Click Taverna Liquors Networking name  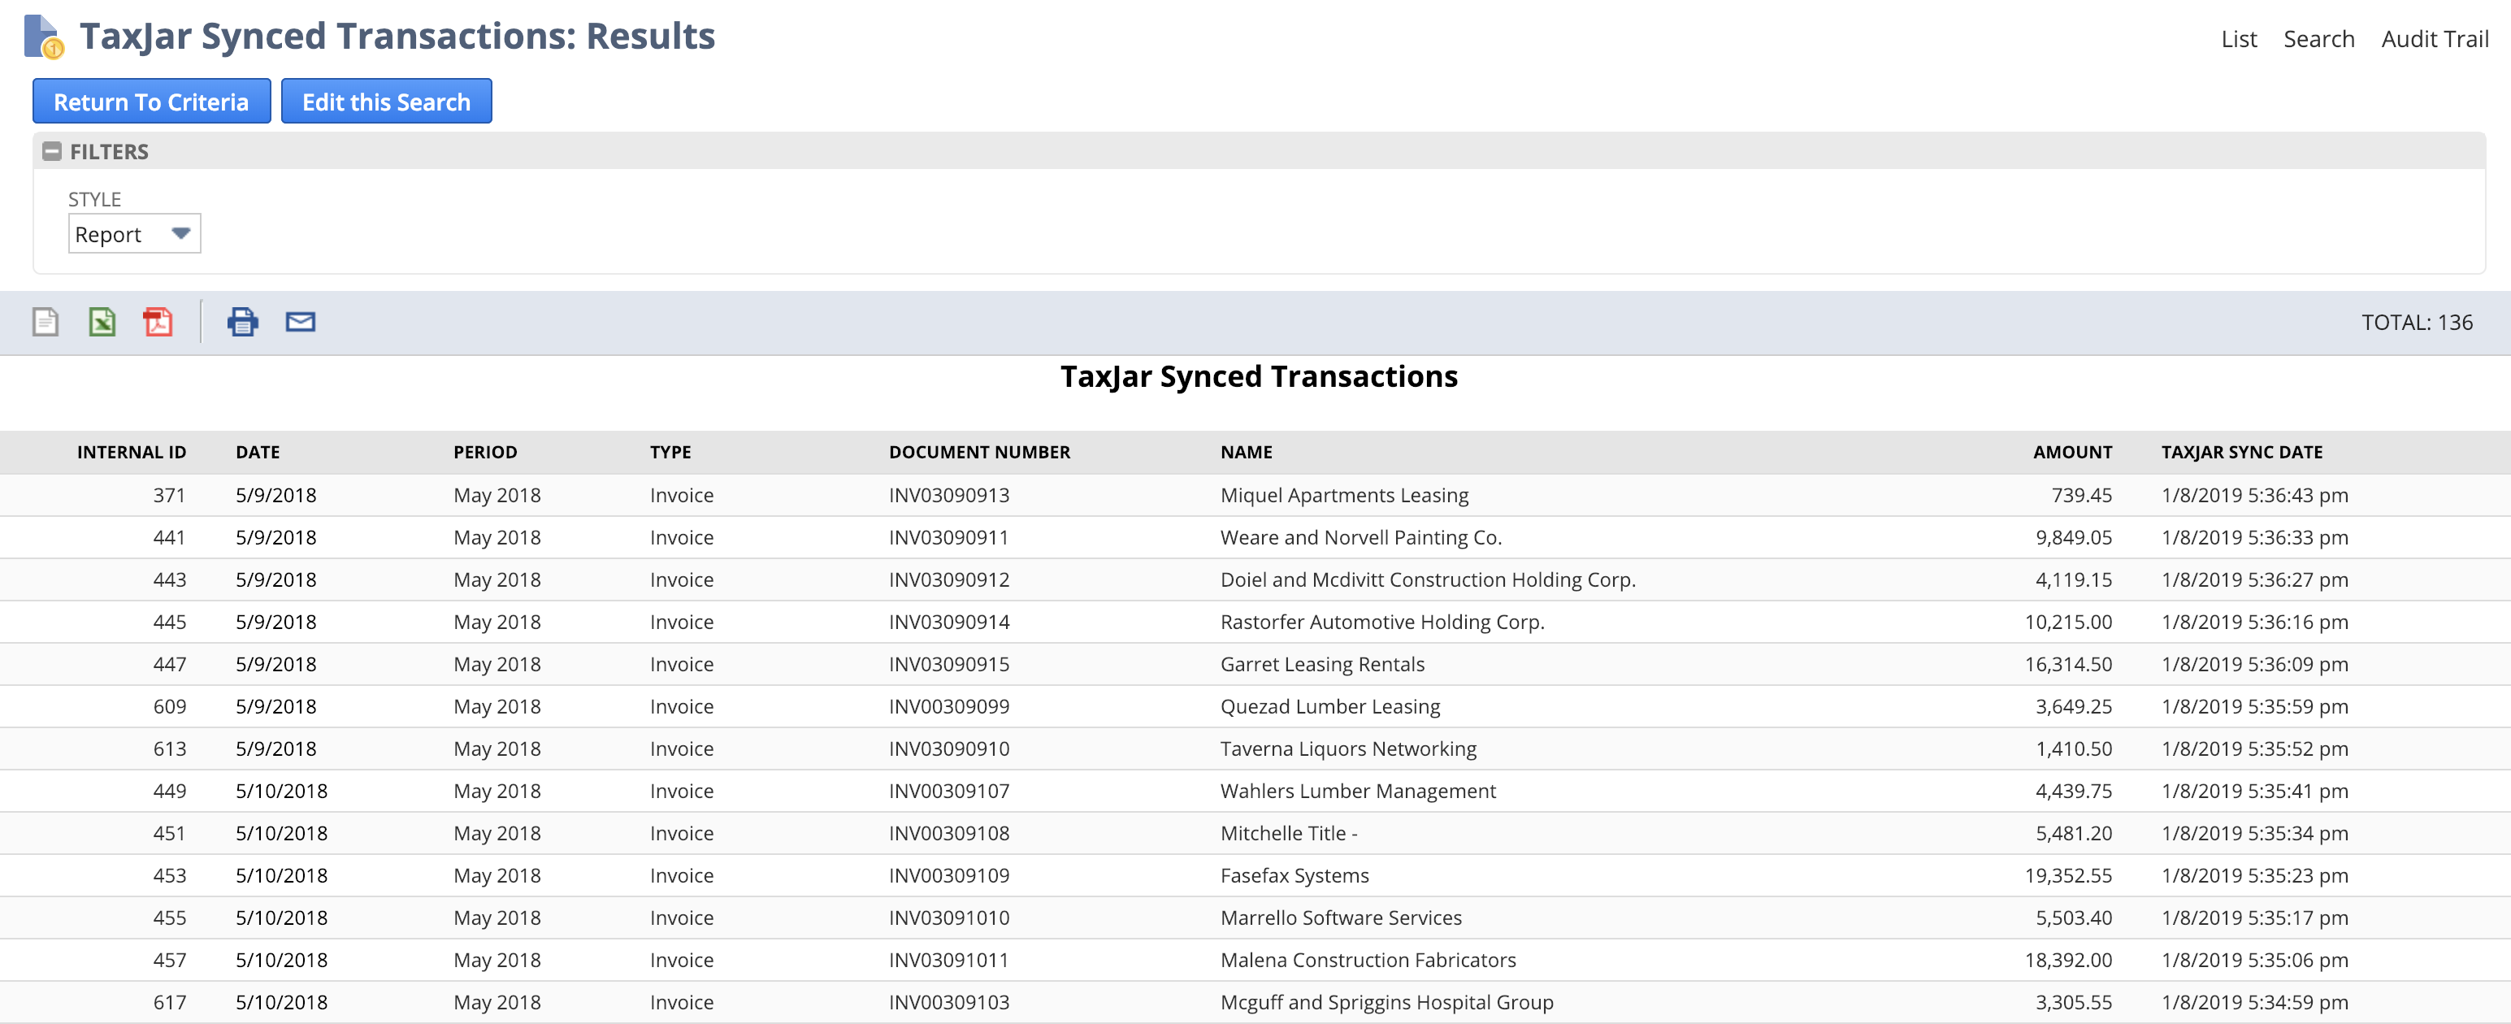pos(1348,749)
